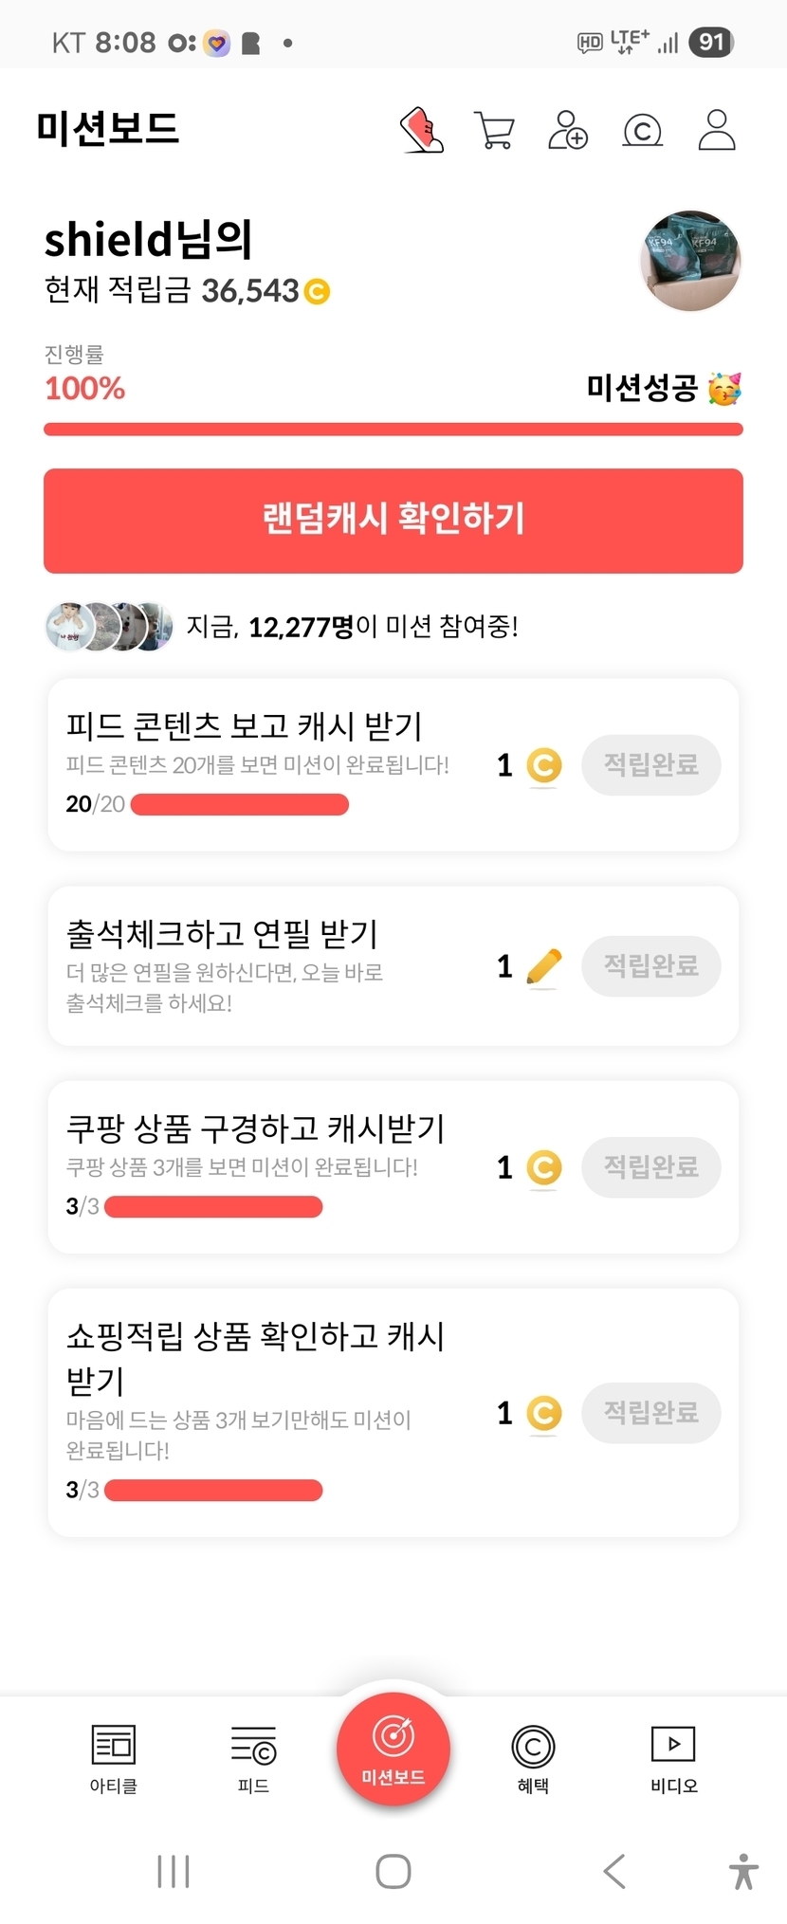Image resolution: width=787 pixels, height=1924 pixels.
Task: Tap 적립완료 on the attendance check mission
Action: (651, 966)
